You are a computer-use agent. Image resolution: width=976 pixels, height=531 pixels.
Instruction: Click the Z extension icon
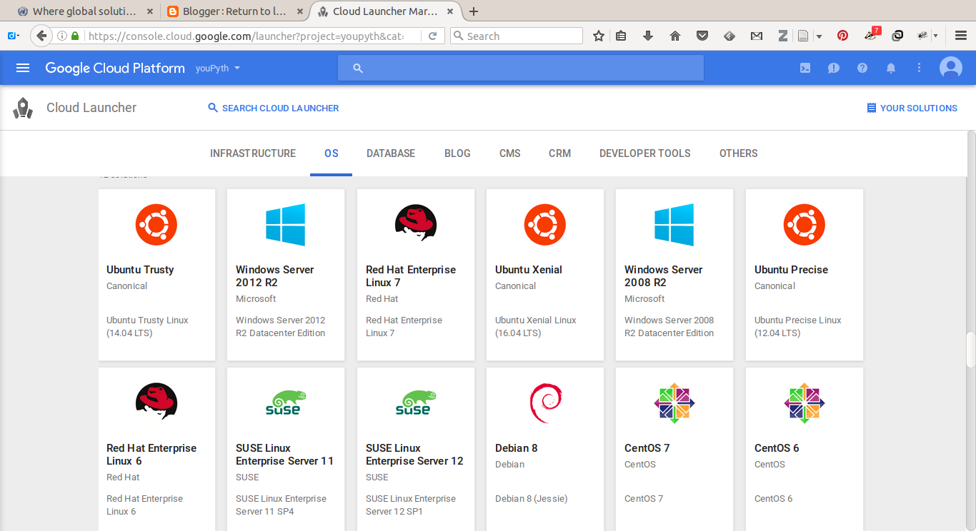pyautogui.click(x=783, y=36)
